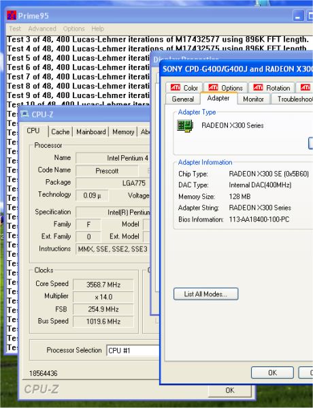313x408 pixels.
Task: Click the Radeon X300 adapter card icon
Action: click(x=185, y=126)
